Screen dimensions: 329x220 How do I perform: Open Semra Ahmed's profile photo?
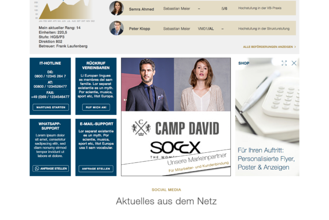pyautogui.click(x=117, y=8)
